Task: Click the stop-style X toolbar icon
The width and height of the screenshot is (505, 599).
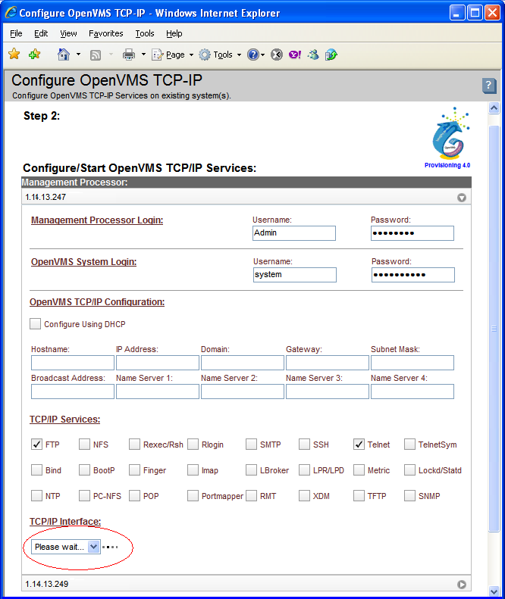Action: (277, 55)
